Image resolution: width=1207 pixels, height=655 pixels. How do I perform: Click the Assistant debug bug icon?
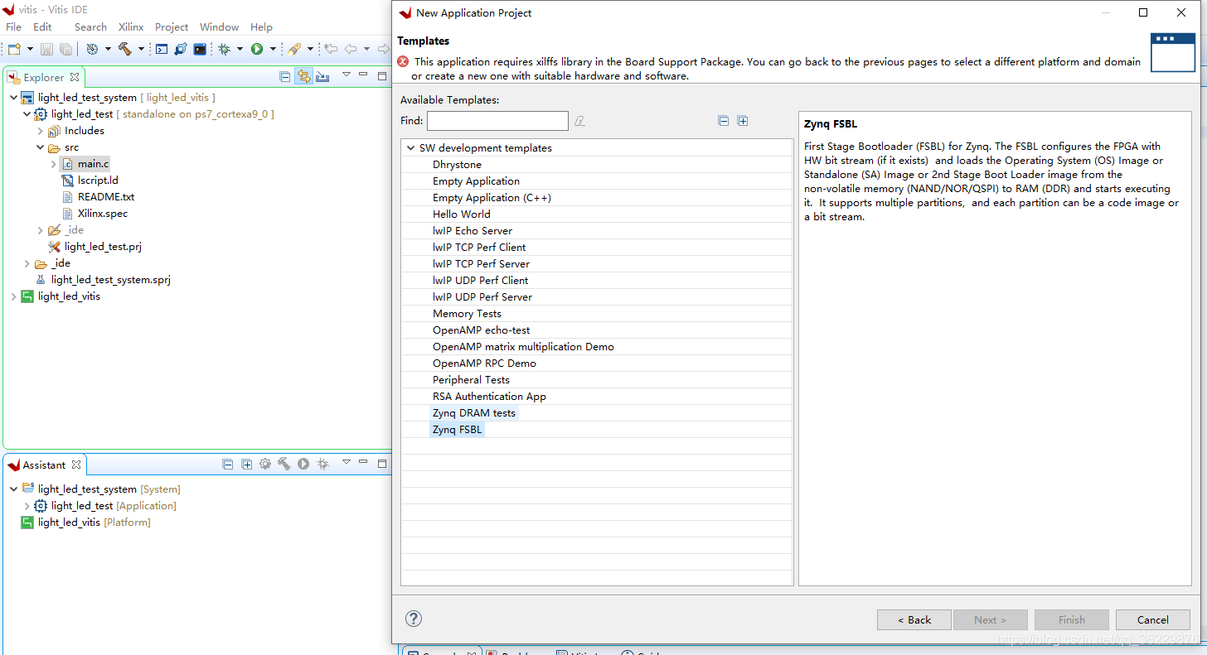(322, 465)
